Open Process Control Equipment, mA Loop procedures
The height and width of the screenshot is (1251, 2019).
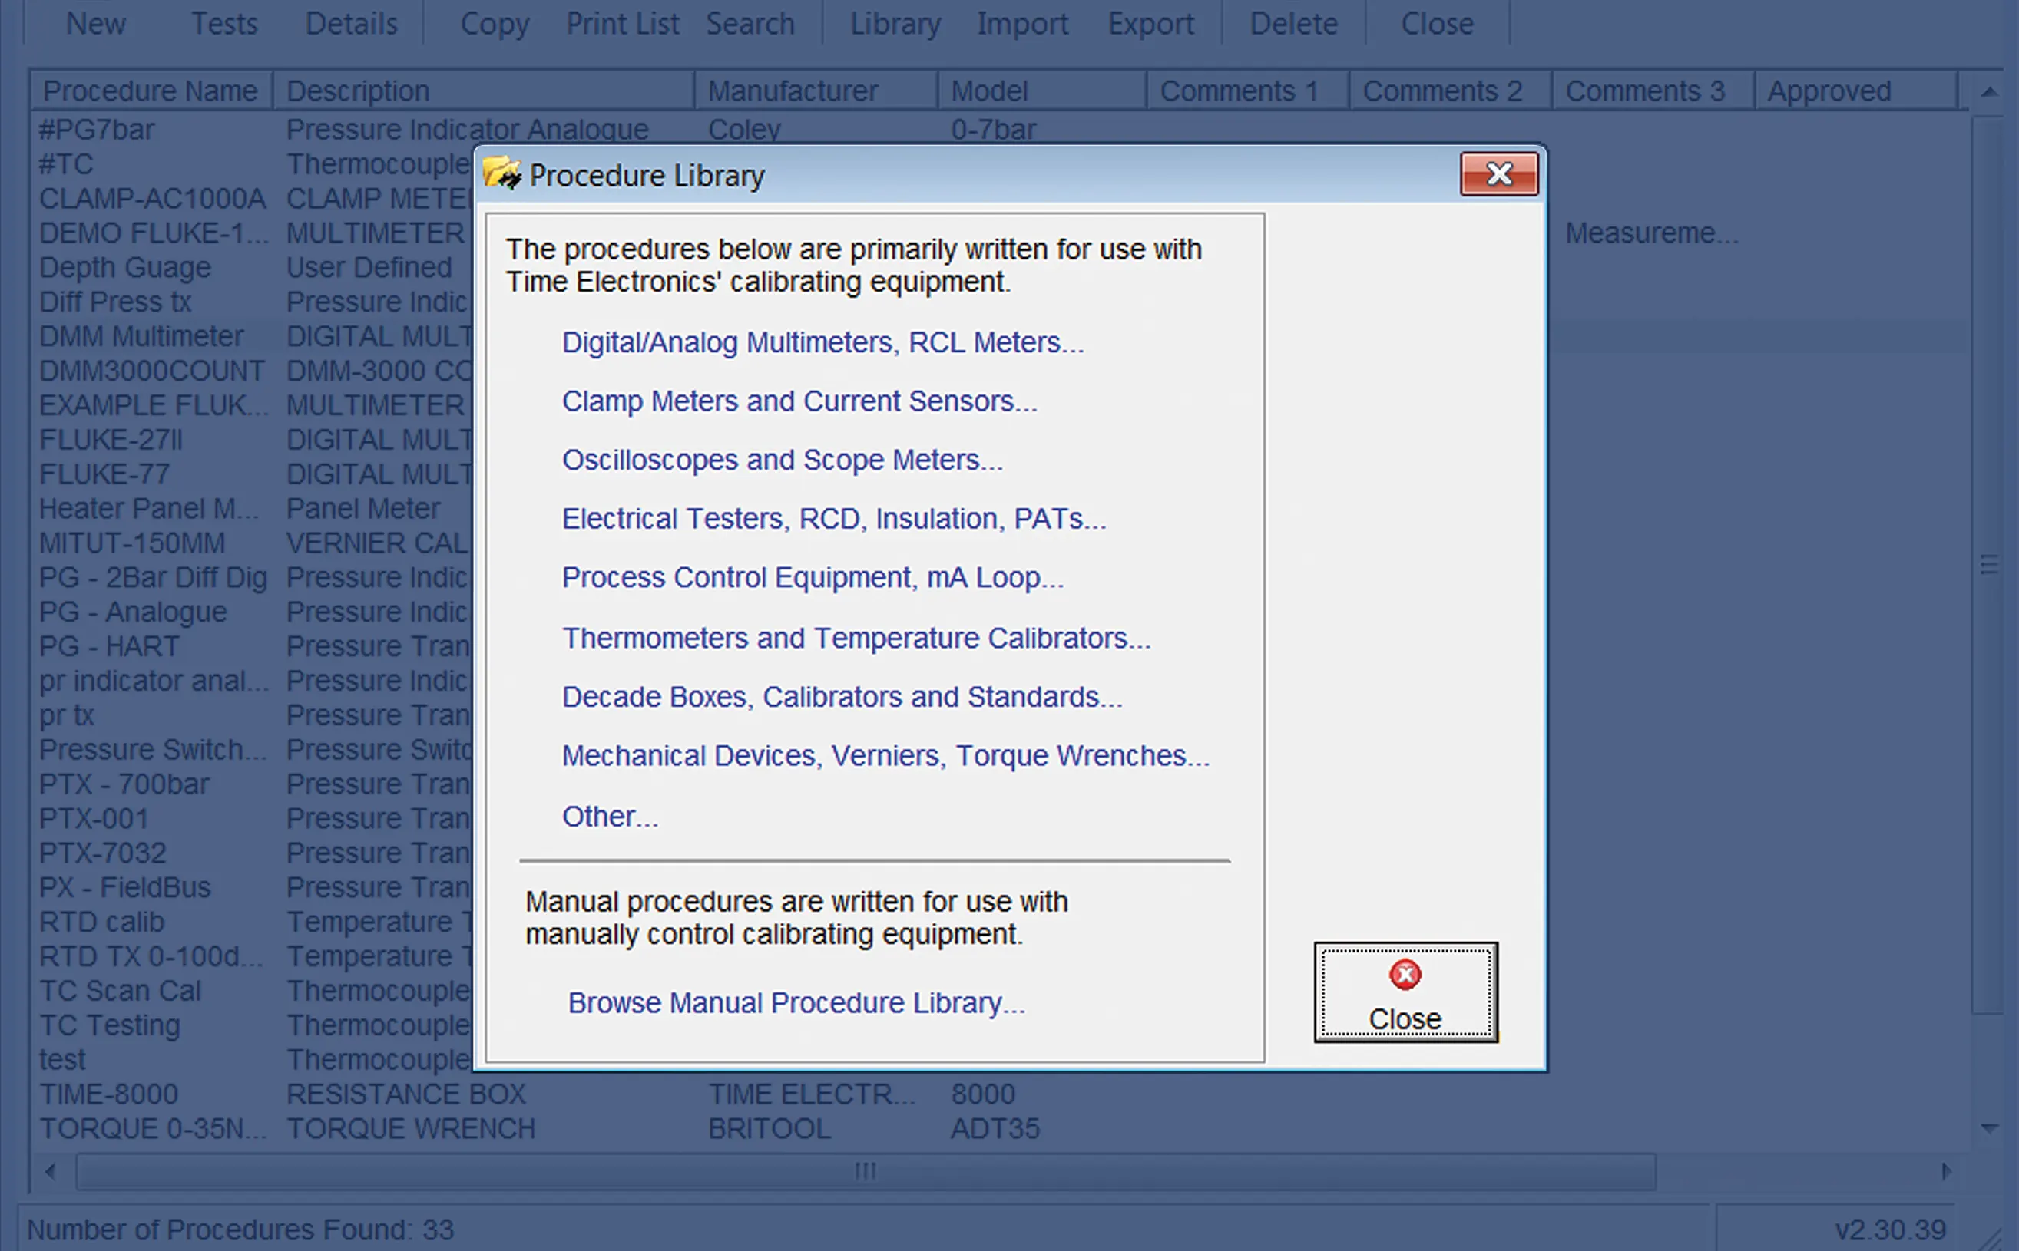[x=813, y=577]
